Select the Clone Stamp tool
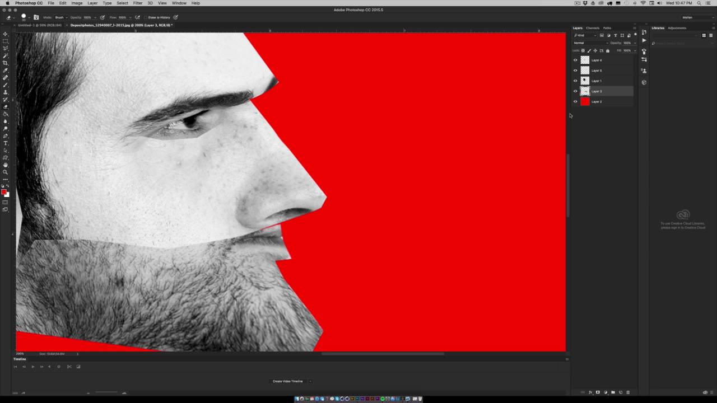 tap(6, 92)
